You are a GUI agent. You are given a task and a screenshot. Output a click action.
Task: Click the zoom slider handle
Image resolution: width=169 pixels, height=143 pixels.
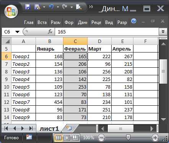pos(128,137)
